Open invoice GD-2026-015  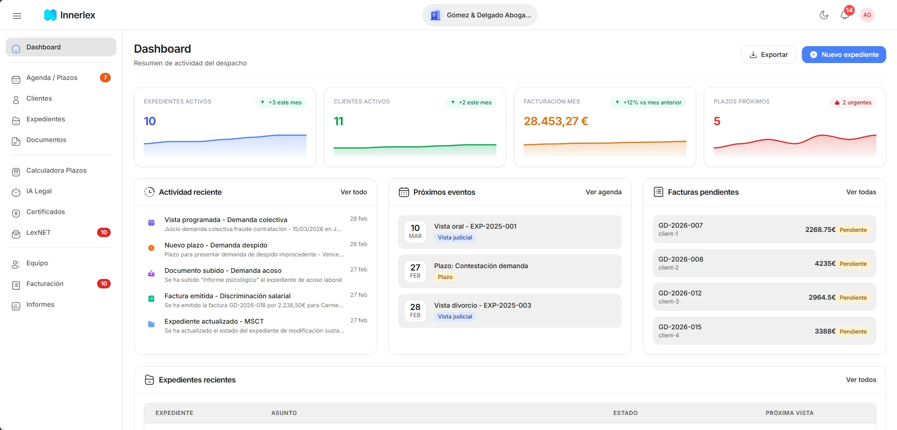765,331
